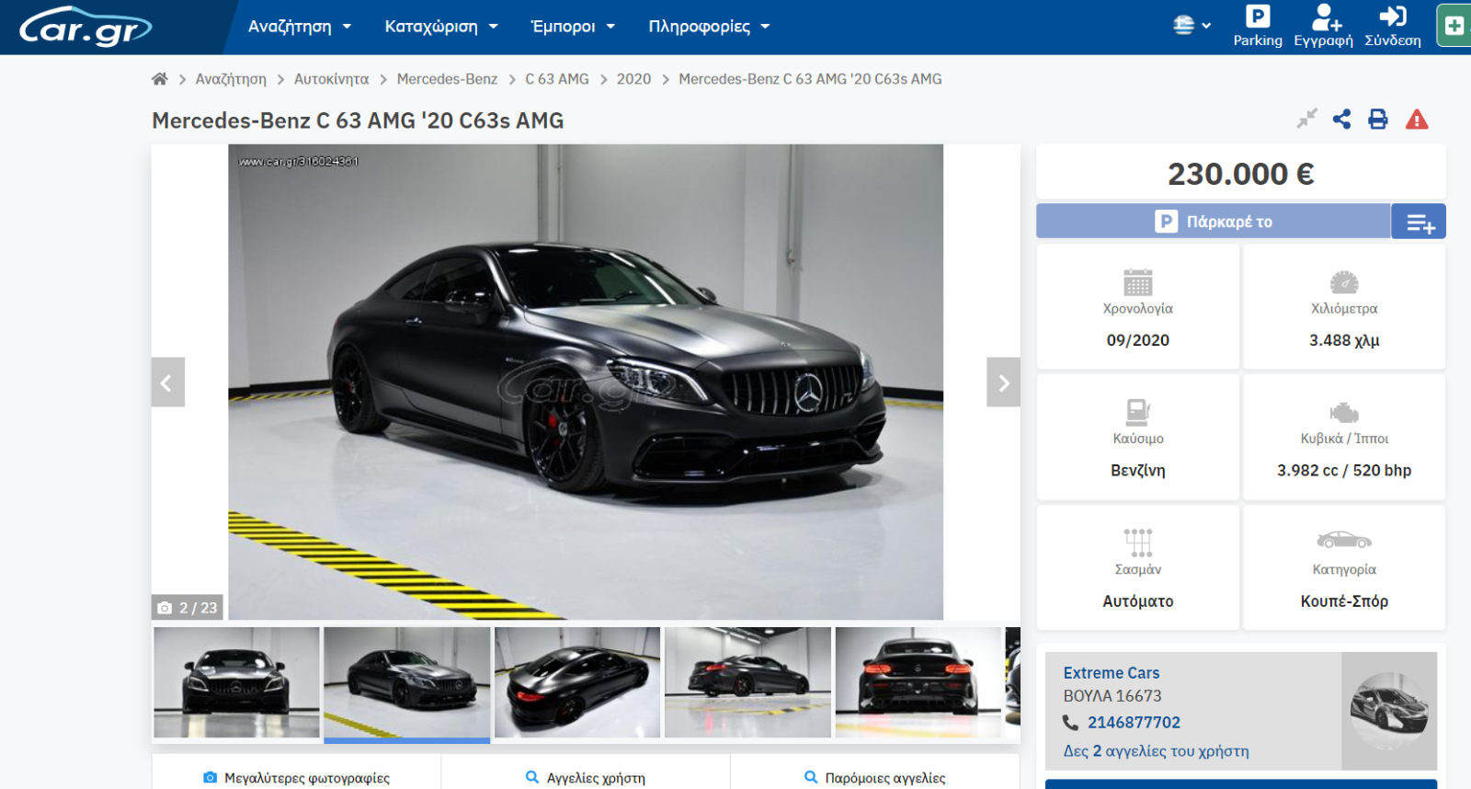Select fourth thumbnail showing side view
Image resolution: width=1471 pixels, height=789 pixels.
click(747, 682)
